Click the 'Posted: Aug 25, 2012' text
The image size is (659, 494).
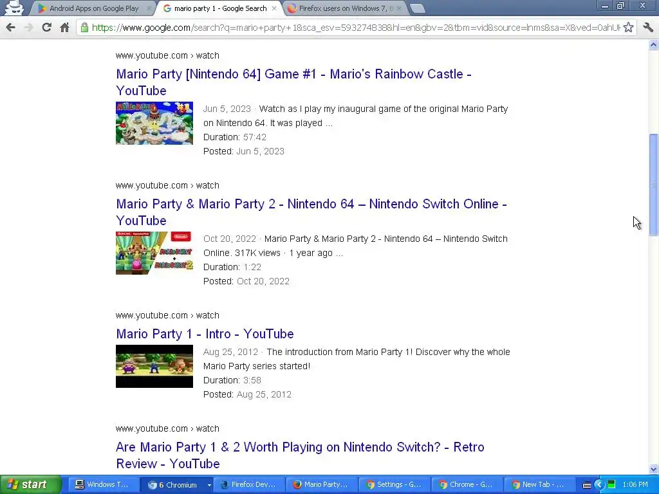click(x=247, y=395)
